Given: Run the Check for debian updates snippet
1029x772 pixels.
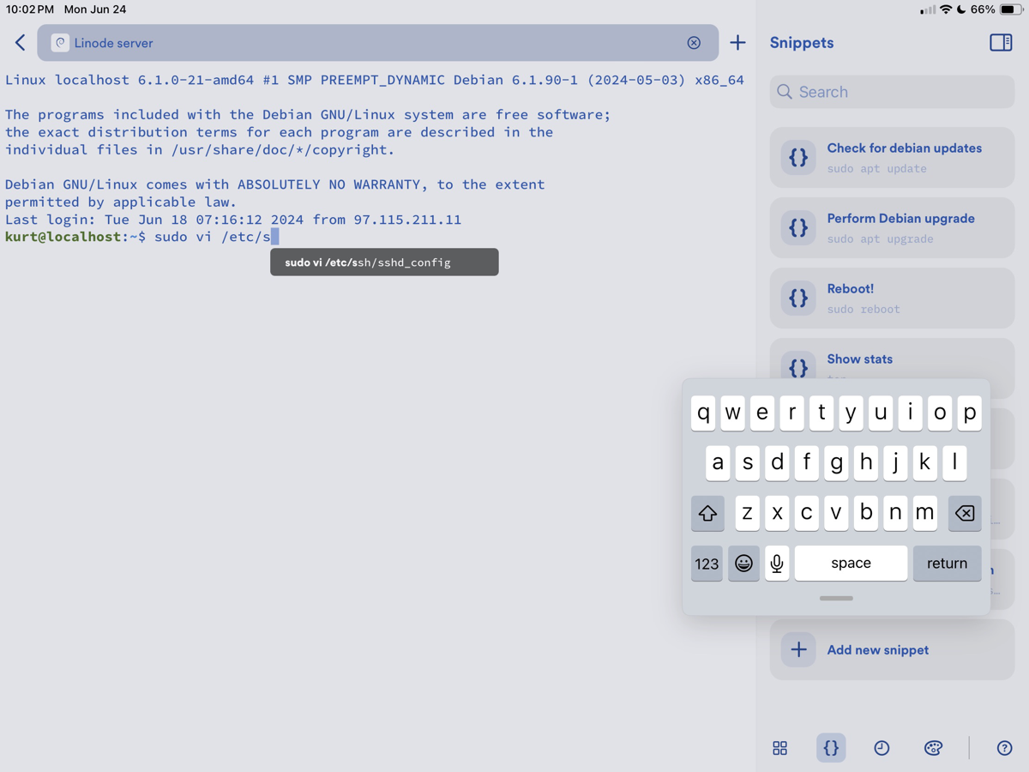Looking at the screenshot, I should click(892, 158).
